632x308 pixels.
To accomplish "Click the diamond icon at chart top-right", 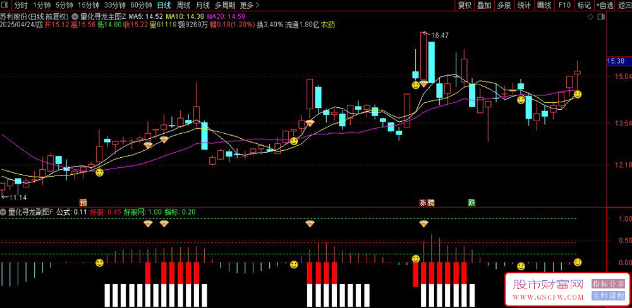I will tap(590, 17).
